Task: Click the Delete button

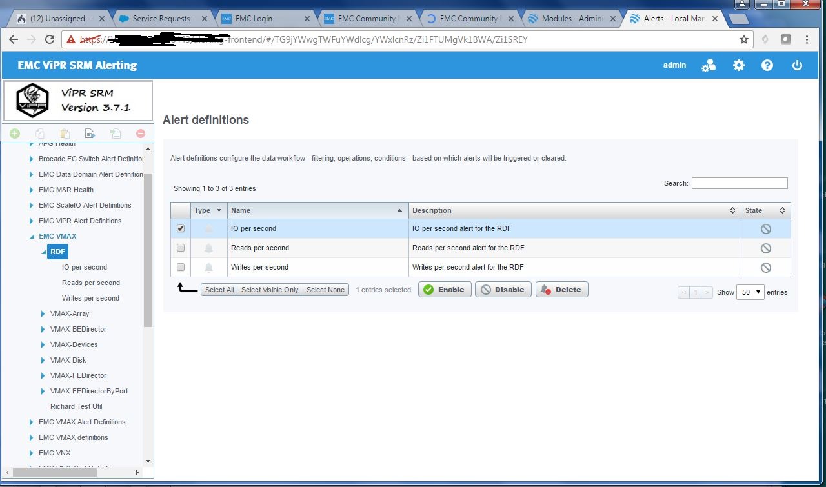Action: (561, 290)
